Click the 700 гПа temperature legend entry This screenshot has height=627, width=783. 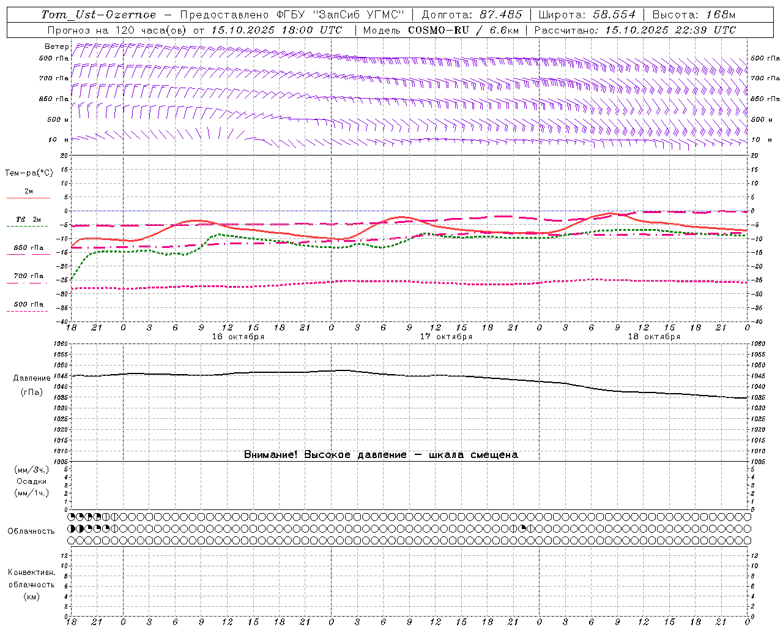click(x=29, y=276)
